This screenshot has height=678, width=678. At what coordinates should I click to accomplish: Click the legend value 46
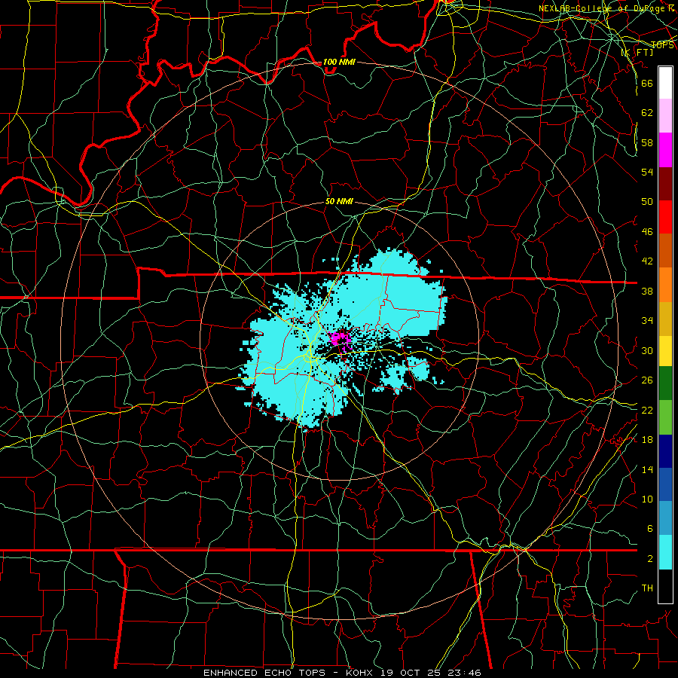(x=647, y=231)
